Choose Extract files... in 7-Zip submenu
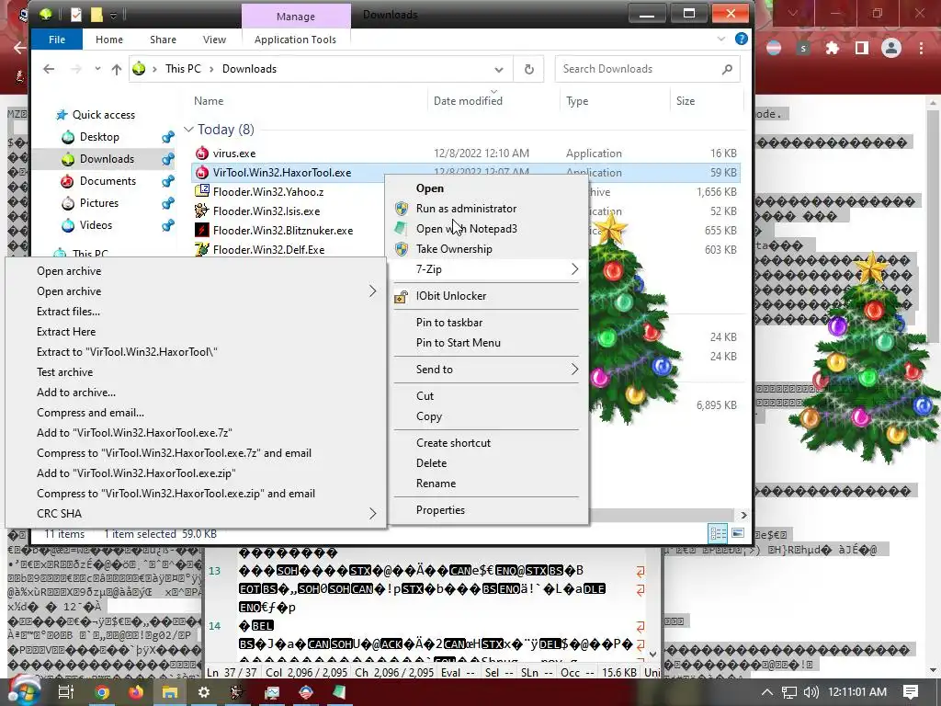941x706 pixels. (68, 312)
